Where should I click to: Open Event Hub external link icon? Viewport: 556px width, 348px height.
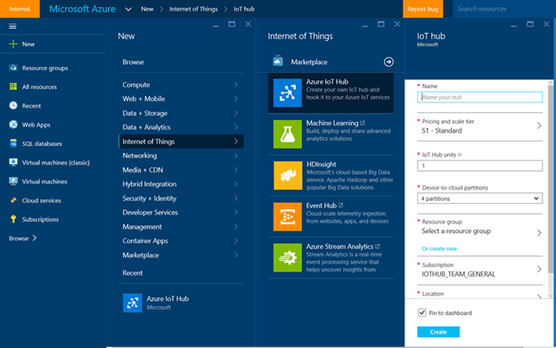click(x=340, y=205)
